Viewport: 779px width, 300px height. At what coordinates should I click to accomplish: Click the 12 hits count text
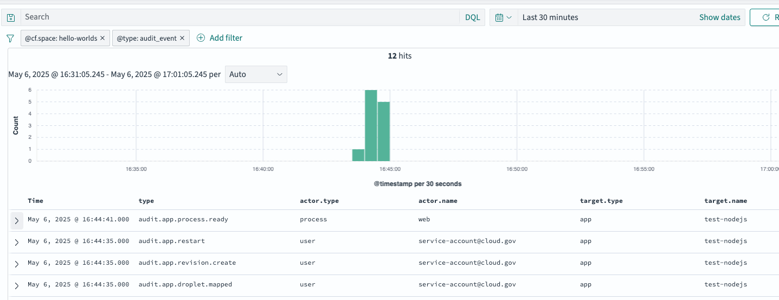pos(400,56)
